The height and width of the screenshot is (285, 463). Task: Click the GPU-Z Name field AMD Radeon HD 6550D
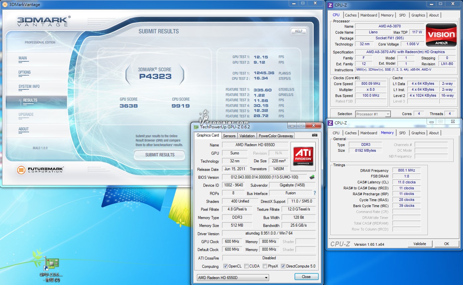click(255, 145)
